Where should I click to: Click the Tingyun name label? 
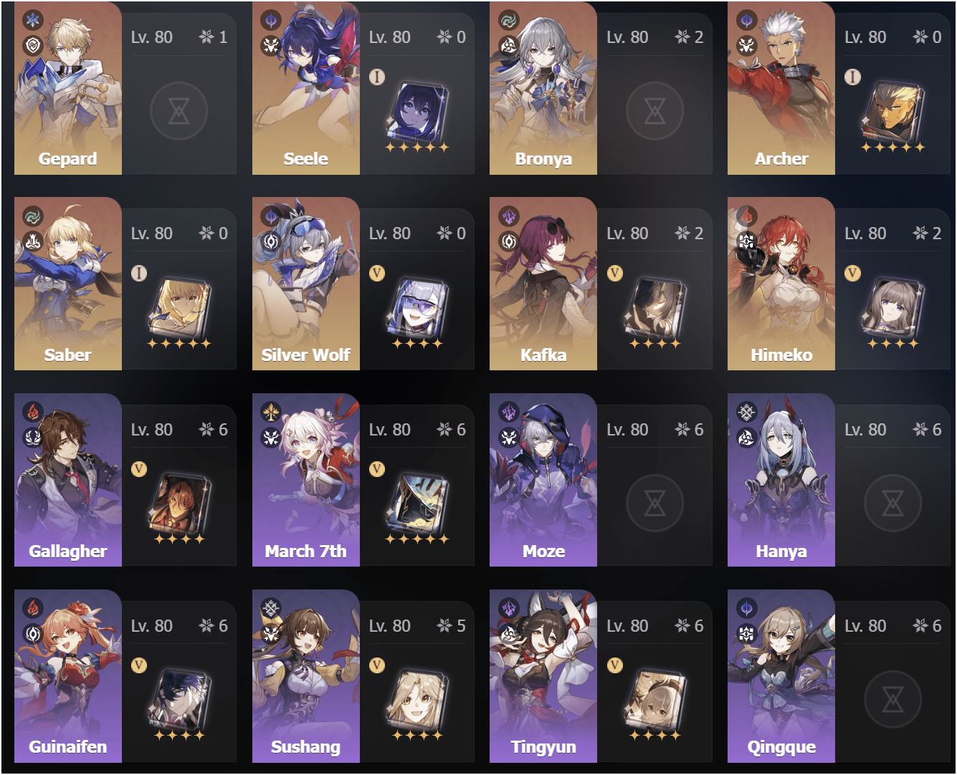(543, 747)
